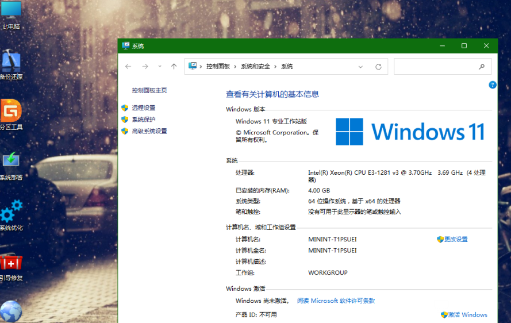
Task: Open recent locations dropdown arrow
Action: 160,67
